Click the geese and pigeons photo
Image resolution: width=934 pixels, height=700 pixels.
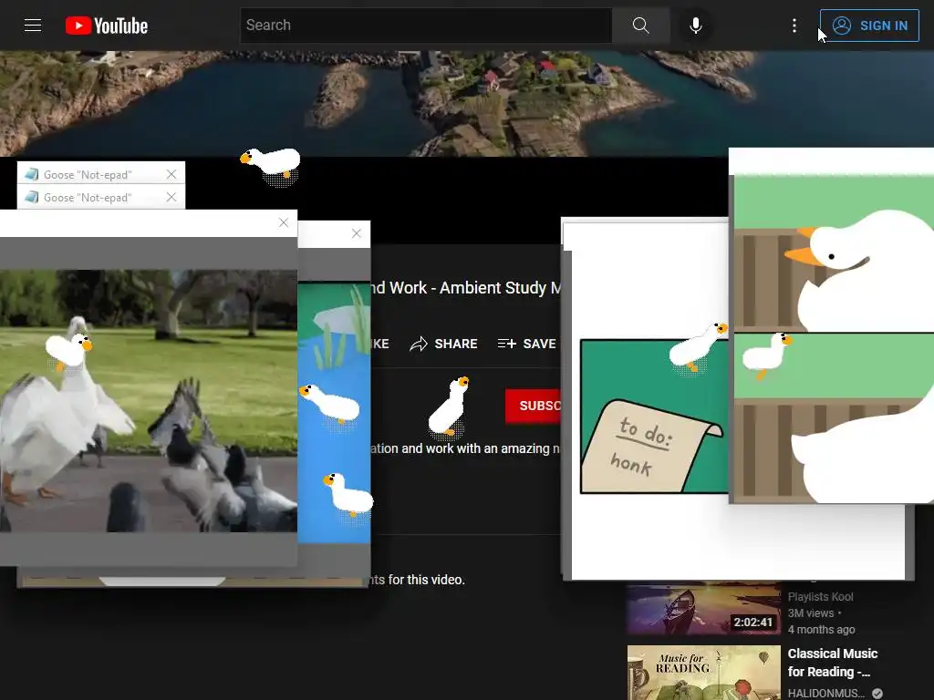point(149,401)
